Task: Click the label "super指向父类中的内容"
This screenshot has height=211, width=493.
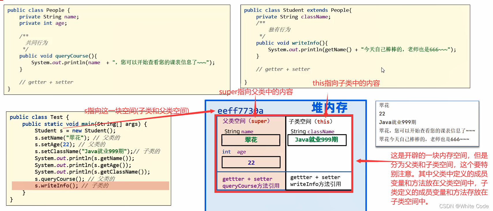Action: click(256, 92)
